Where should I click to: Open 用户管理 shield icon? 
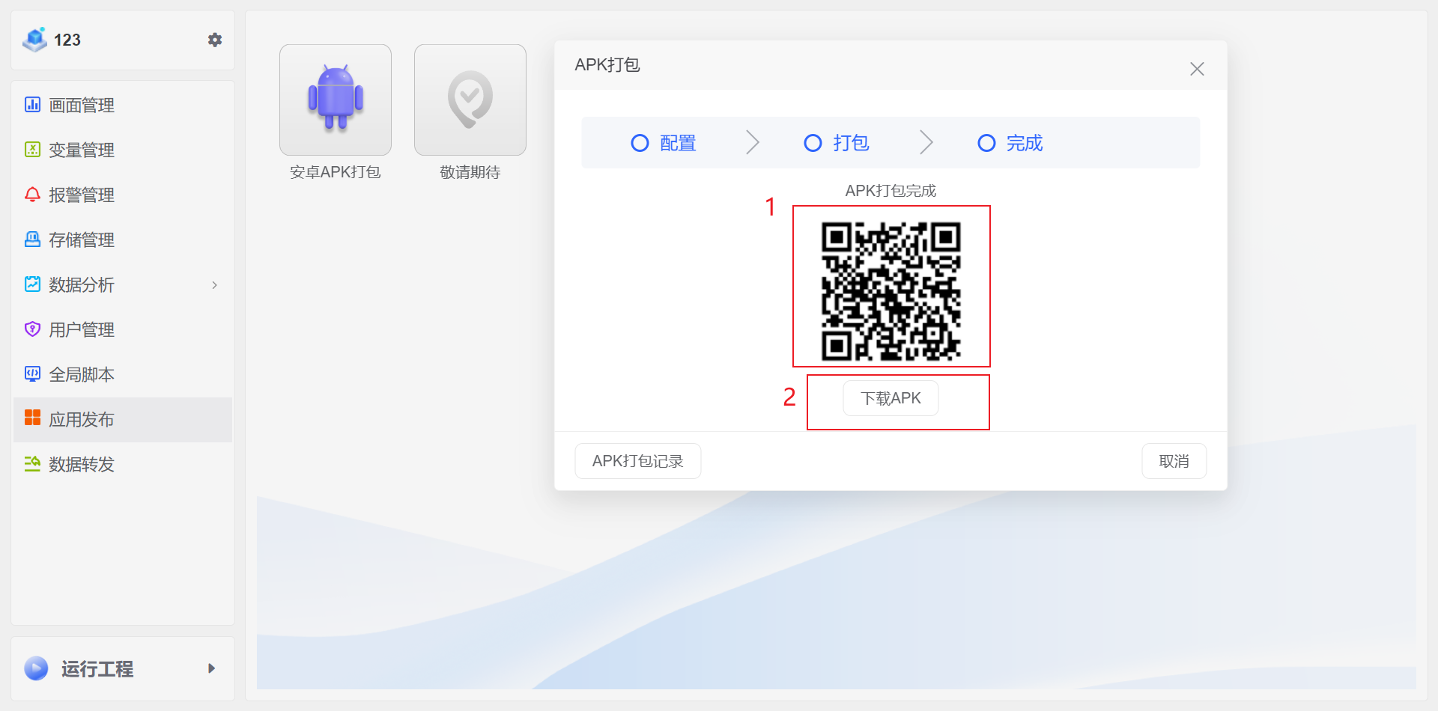click(32, 329)
